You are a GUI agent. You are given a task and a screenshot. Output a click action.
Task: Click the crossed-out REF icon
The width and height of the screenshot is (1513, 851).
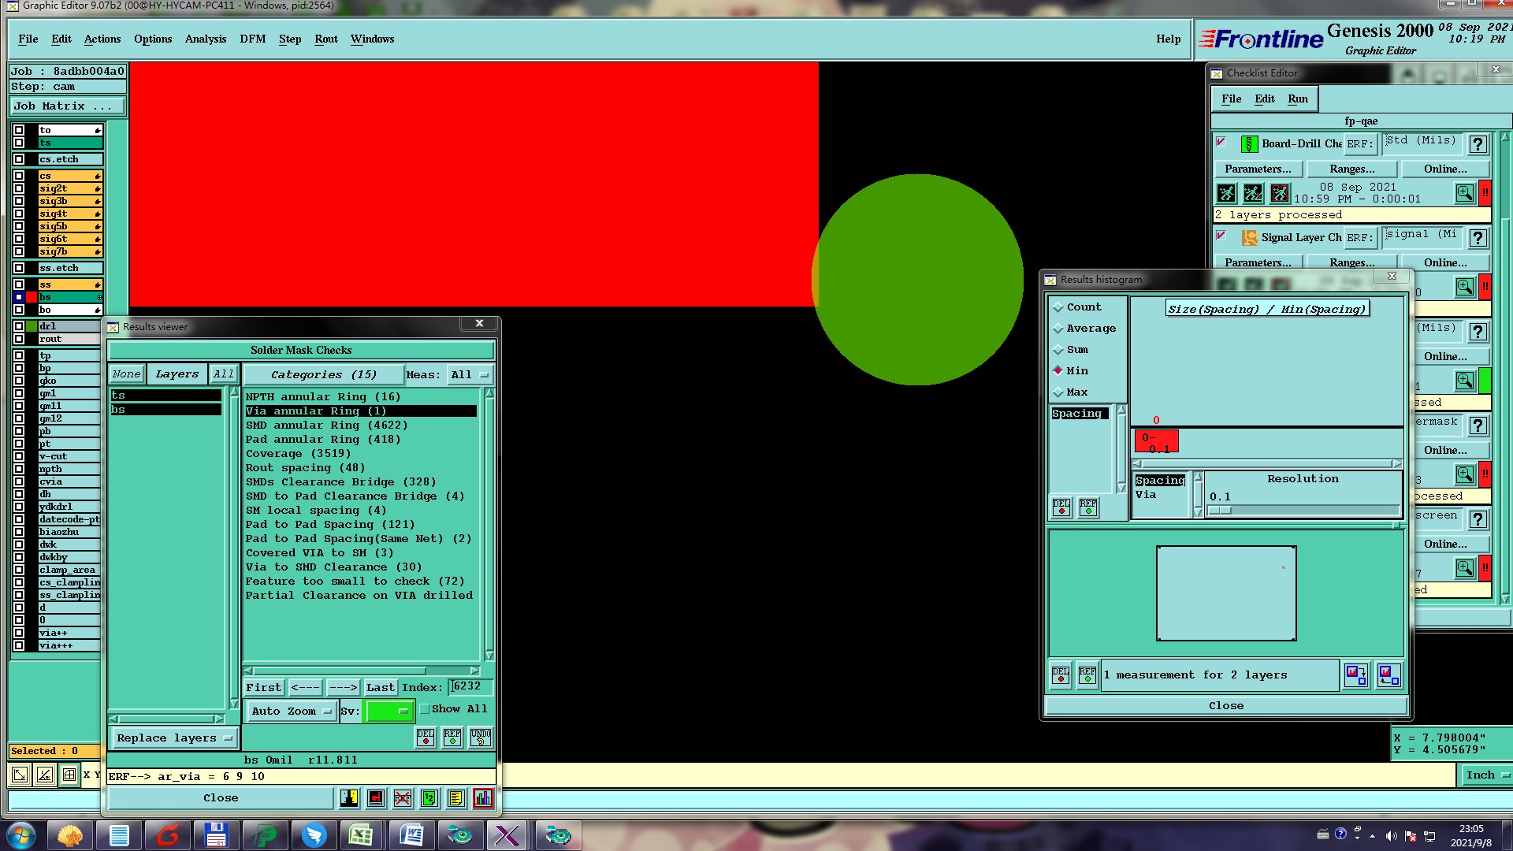pyautogui.click(x=403, y=798)
